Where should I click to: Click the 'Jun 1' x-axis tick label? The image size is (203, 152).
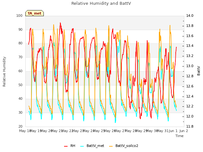point(173,131)
